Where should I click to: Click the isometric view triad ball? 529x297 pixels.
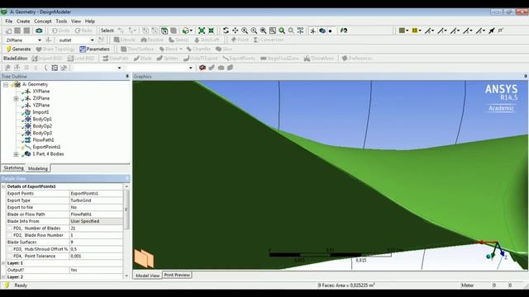click(488, 257)
